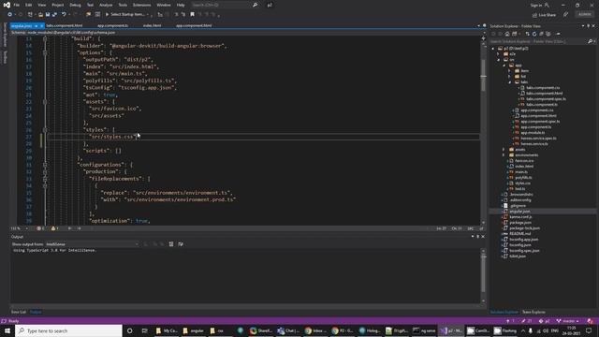Select package.json in Solution Explorer

520,223
